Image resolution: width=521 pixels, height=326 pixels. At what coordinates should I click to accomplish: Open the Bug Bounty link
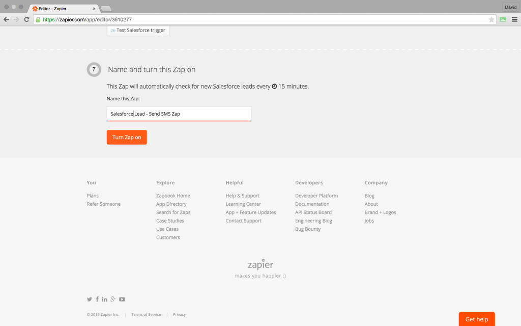[308, 229]
